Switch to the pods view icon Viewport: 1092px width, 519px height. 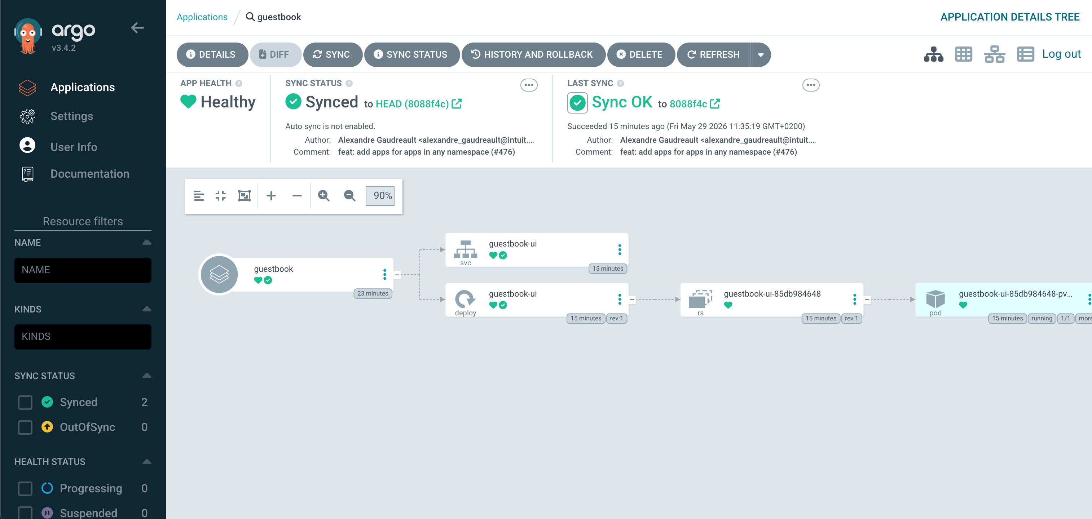click(963, 54)
